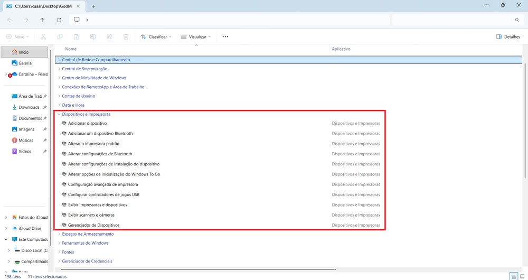The height and width of the screenshot is (280, 528).
Task: Expand the Central de Sincronização group
Action: point(59,69)
